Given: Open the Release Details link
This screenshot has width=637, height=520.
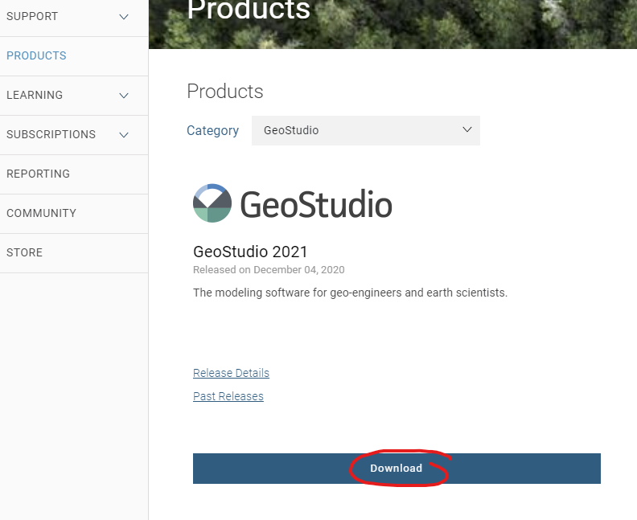Looking at the screenshot, I should pos(231,373).
